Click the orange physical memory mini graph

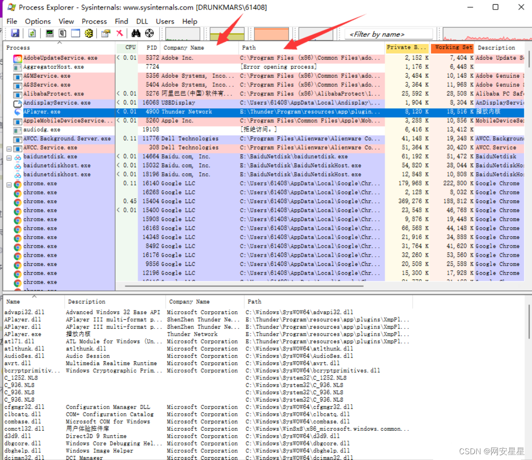click(x=271, y=34)
